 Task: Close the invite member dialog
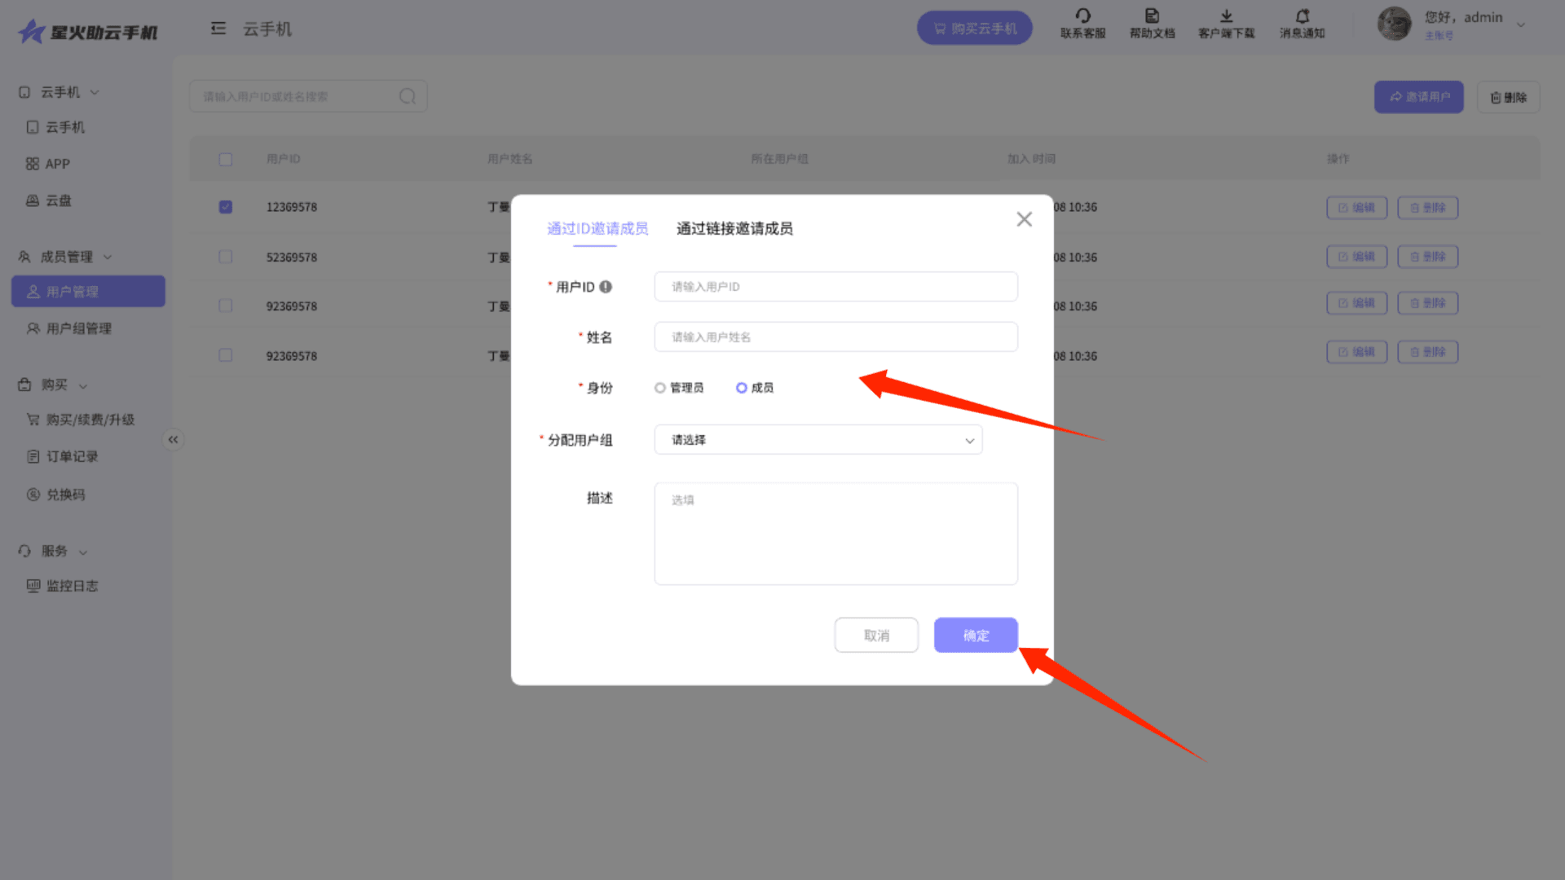pos(1024,219)
